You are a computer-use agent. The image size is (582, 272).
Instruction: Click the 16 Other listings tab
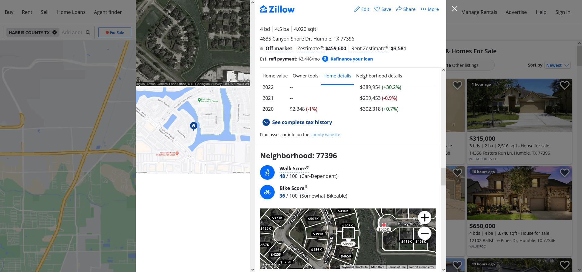tap(463, 65)
